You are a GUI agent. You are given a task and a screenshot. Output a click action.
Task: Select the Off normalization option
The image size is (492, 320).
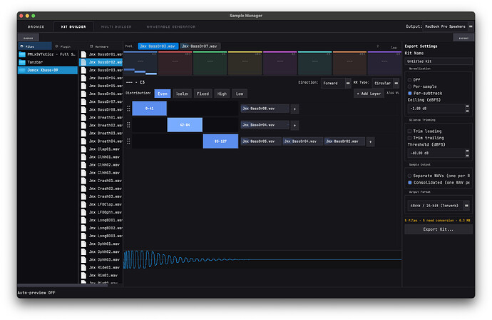click(409, 80)
